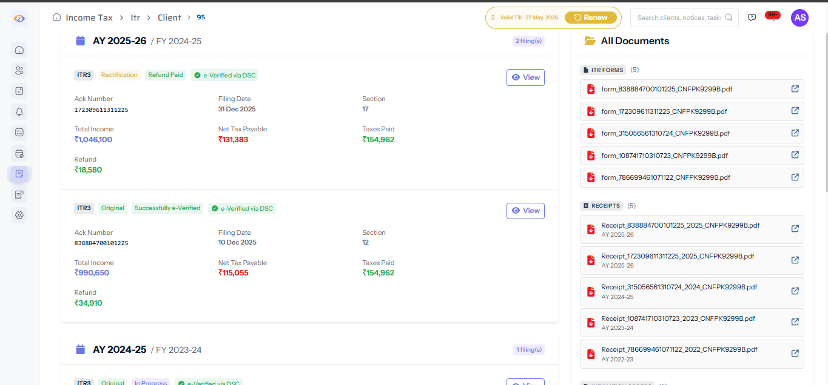Screen dimensions: 828x385
Task: Click the 2 filing(s) badge
Action: pos(528,41)
